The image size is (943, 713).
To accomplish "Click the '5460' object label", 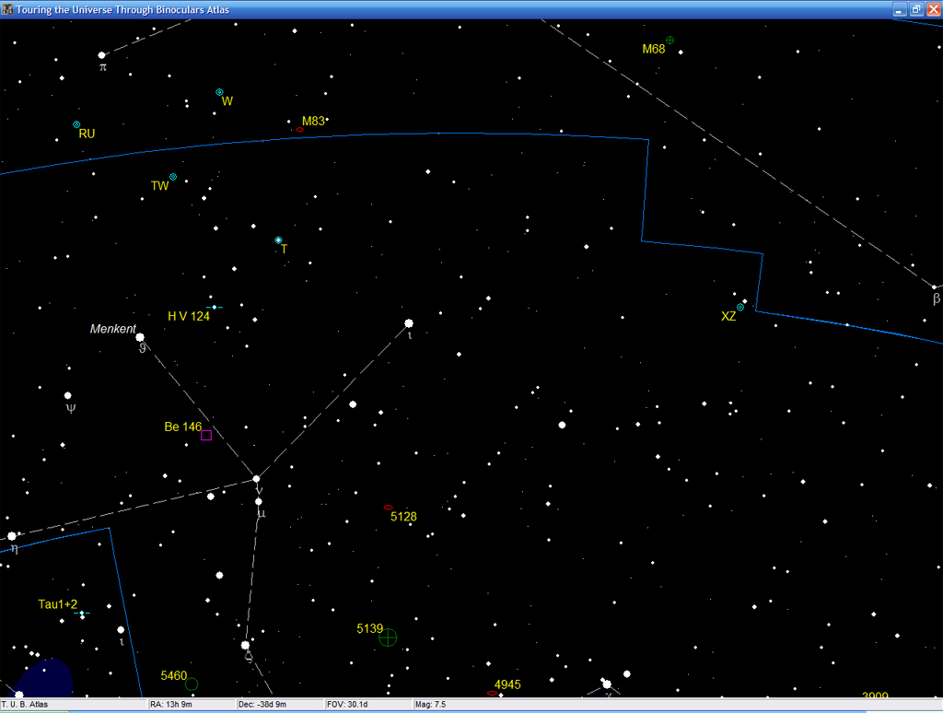I will (174, 676).
